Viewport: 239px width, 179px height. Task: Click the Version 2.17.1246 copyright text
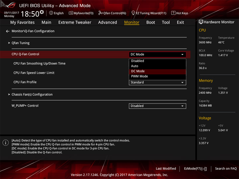[119, 175]
